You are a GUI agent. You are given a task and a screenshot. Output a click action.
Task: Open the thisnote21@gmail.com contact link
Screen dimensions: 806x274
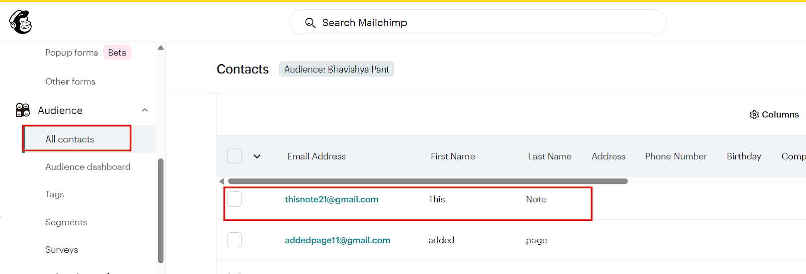331,199
